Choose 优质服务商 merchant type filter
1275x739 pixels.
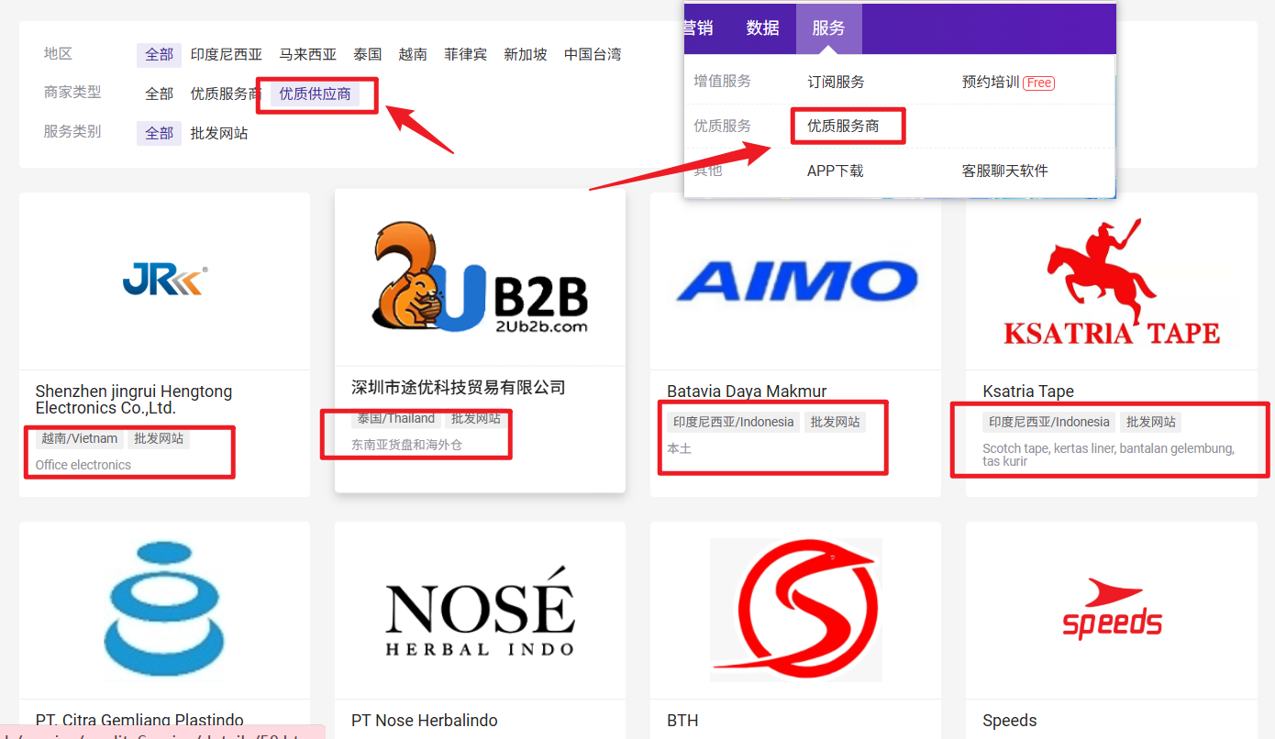[226, 94]
